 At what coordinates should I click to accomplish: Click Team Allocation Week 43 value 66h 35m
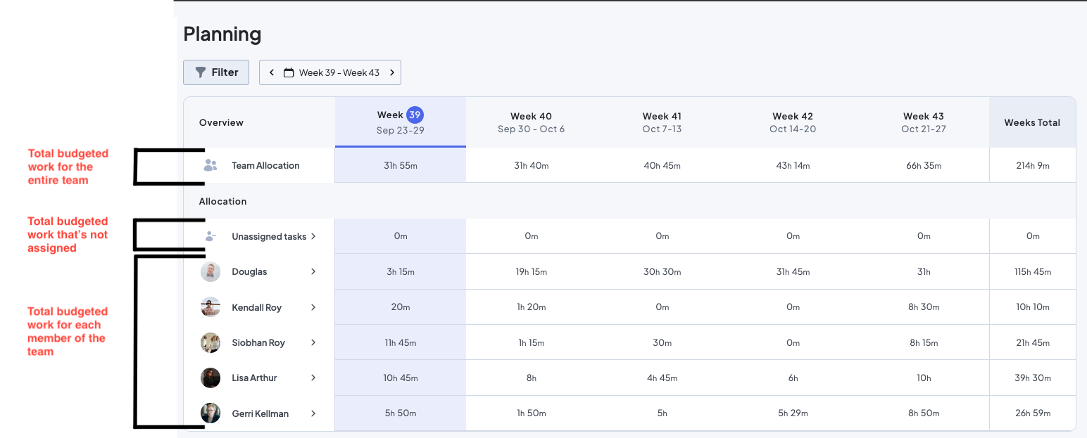click(924, 166)
